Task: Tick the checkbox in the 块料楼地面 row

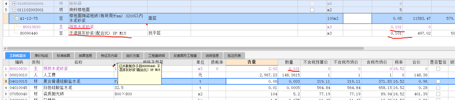Action: [312, 10]
